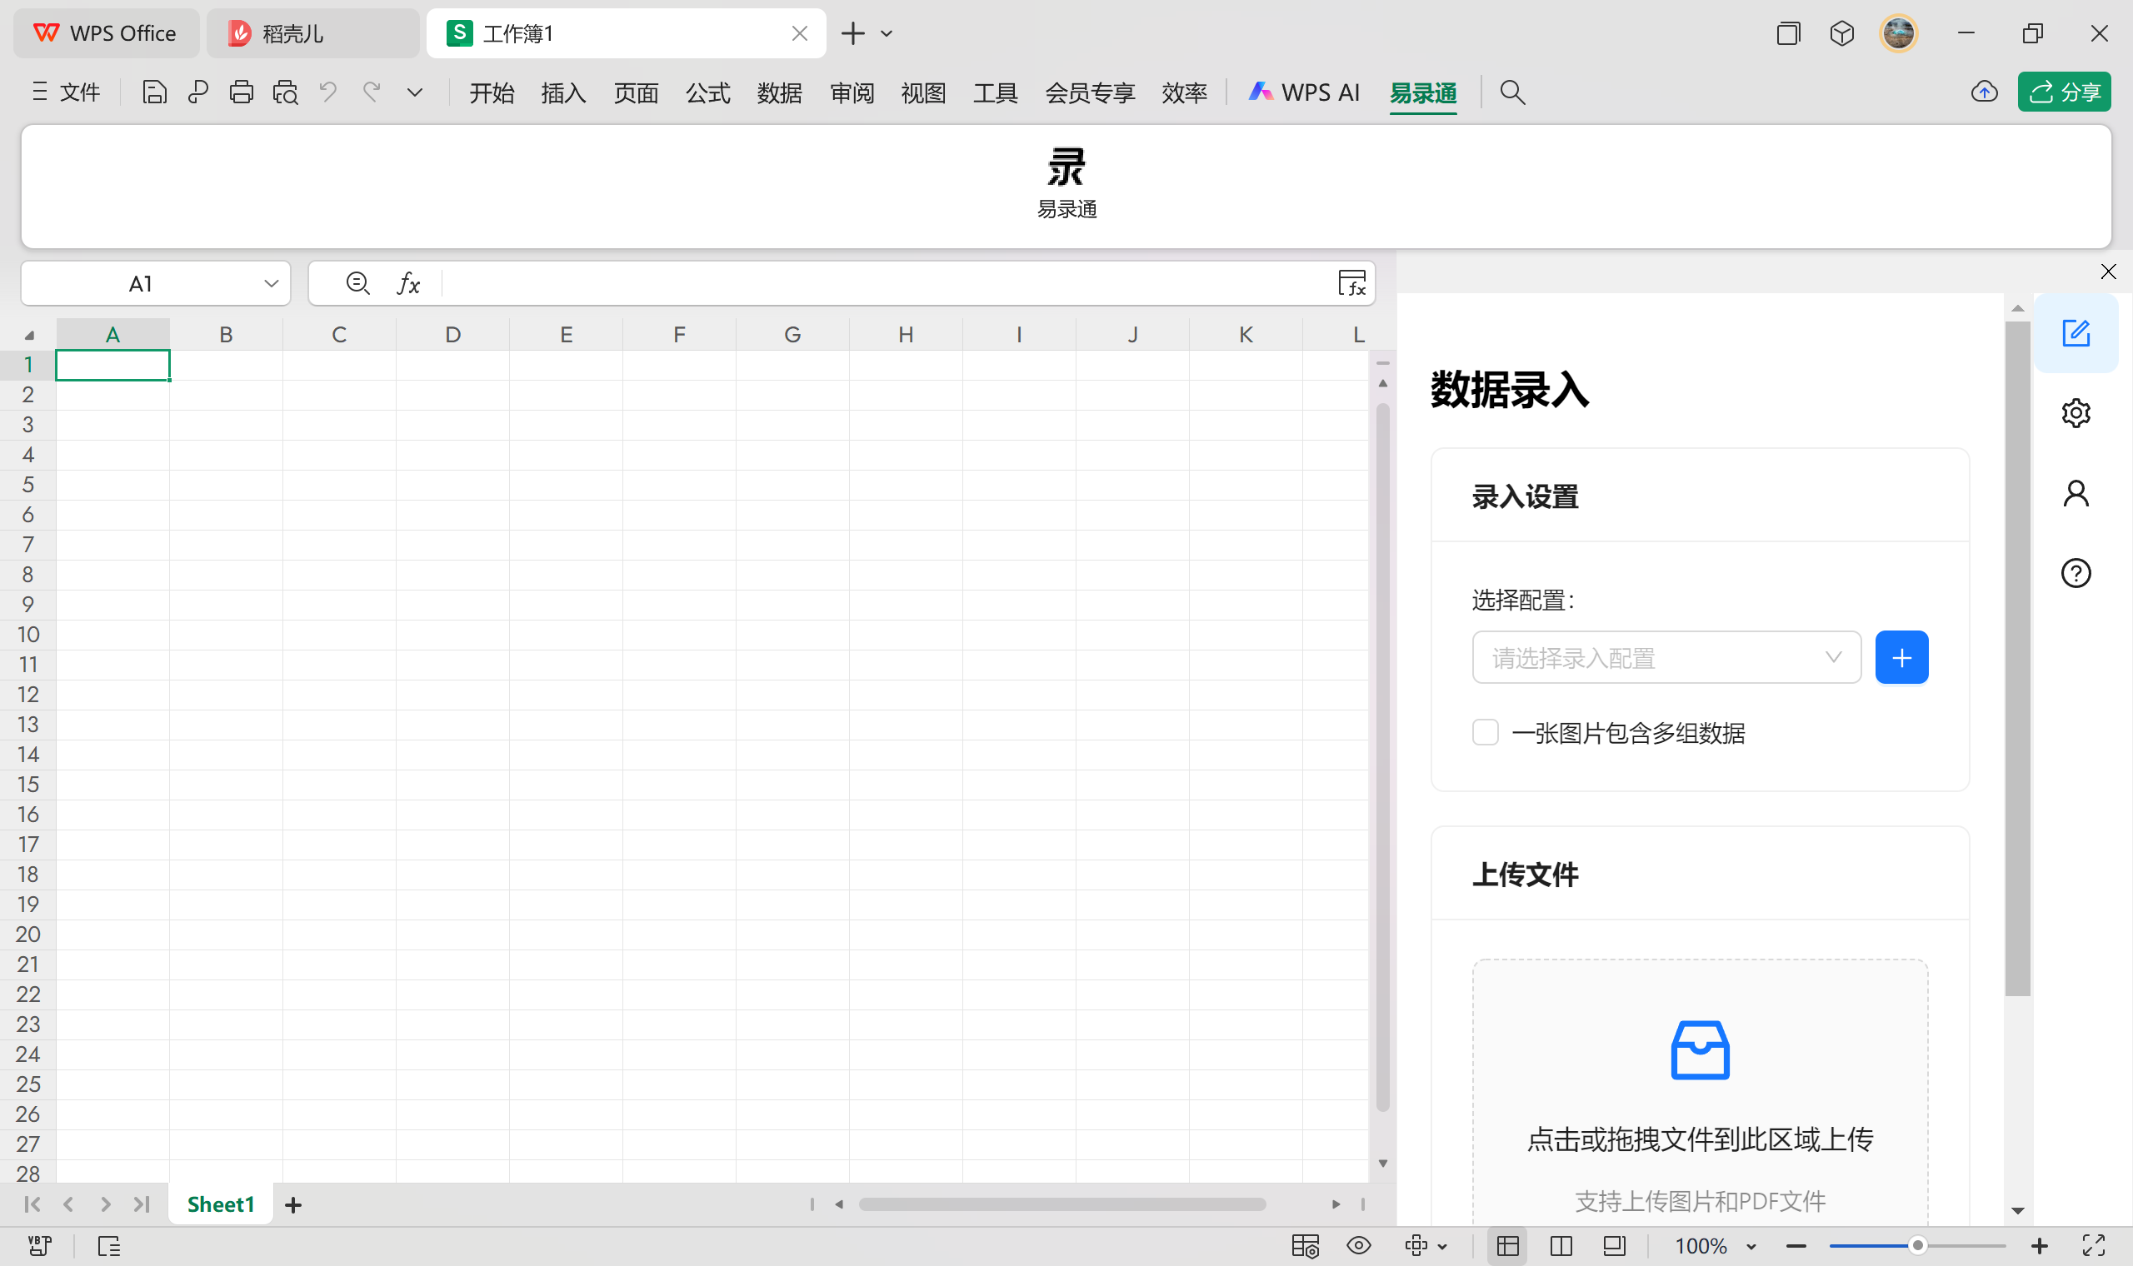Open the 数据录入 edit icon in sidebar
The width and height of the screenshot is (2133, 1266).
(x=2076, y=332)
